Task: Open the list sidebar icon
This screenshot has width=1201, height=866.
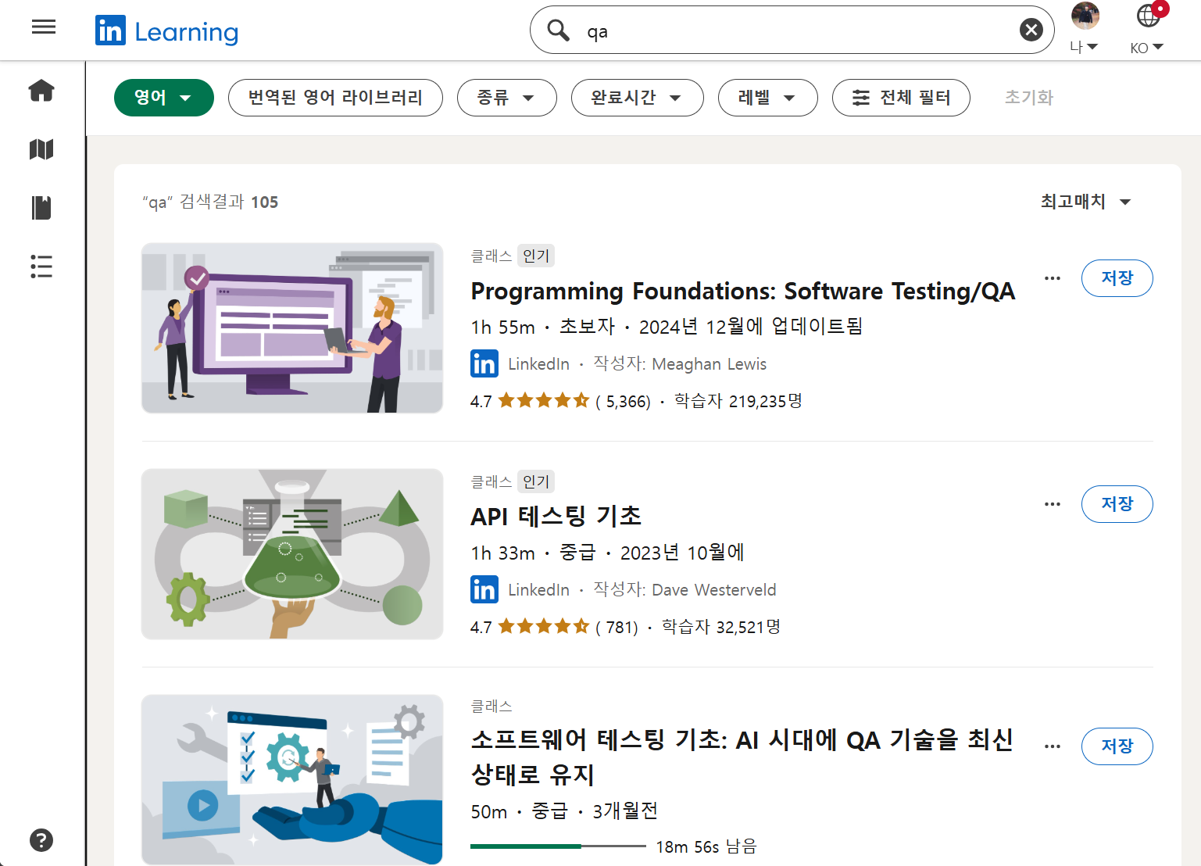Action: coord(41,267)
